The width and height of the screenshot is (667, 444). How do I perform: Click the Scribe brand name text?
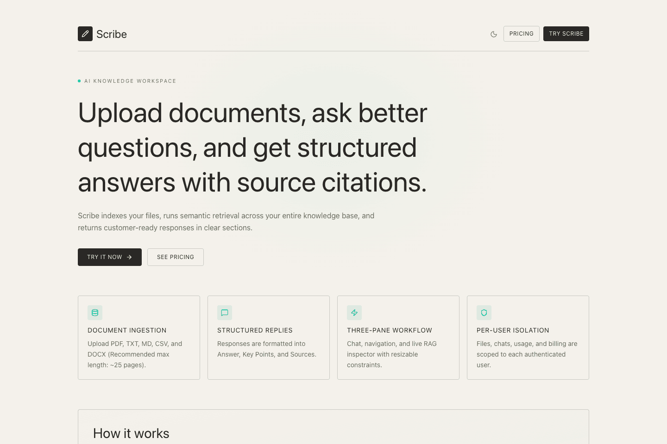coord(112,34)
